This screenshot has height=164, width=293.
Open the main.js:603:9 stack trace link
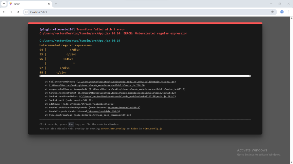pyautogui.click(x=137, y=89)
